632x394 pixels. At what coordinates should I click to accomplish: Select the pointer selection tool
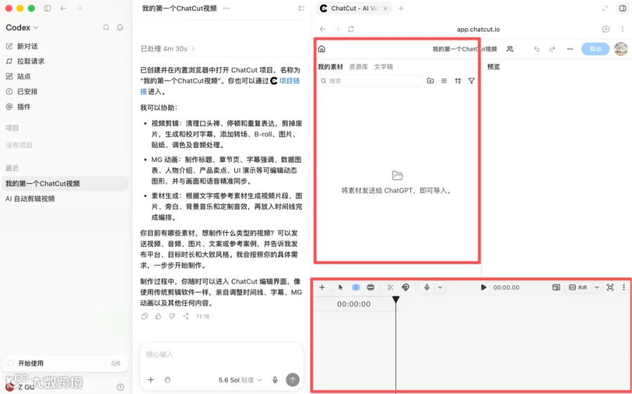[x=341, y=287]
